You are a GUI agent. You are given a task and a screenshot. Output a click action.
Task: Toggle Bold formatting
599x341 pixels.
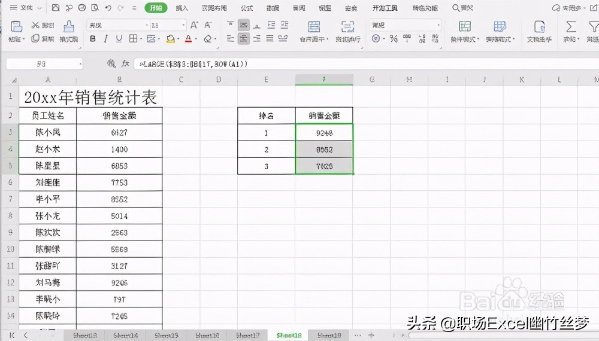[x=93, y=38]
